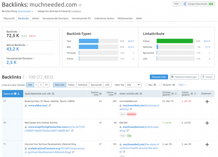Viewport: 218px width, 157px height.
Task: Select 1 link per referring domain
Action: coord(36,85)
